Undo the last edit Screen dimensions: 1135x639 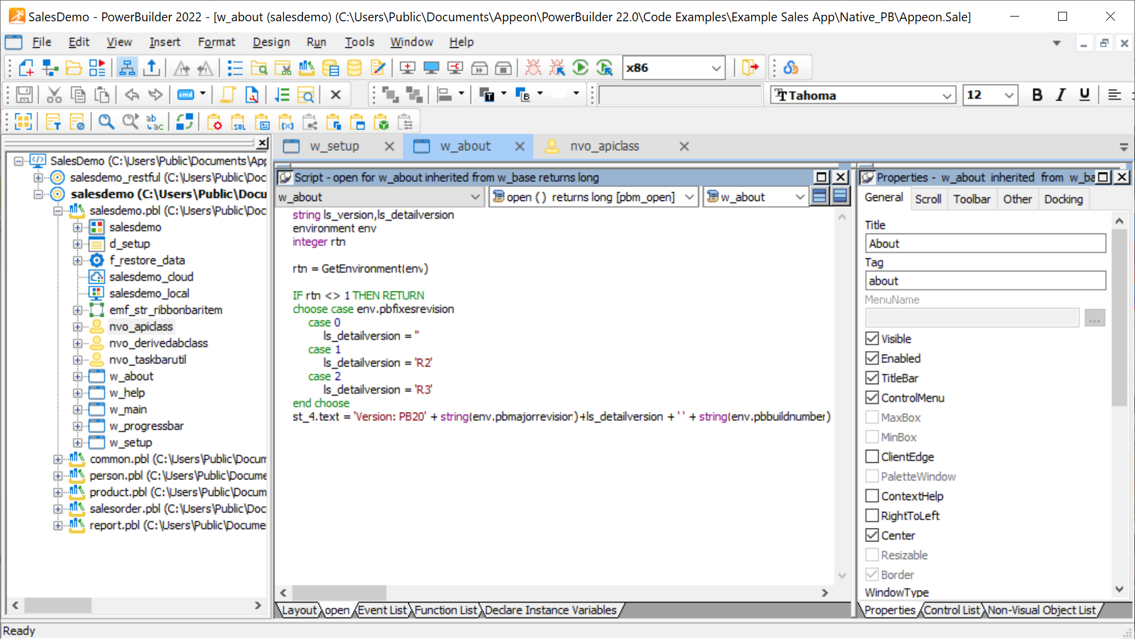point(131,95)
